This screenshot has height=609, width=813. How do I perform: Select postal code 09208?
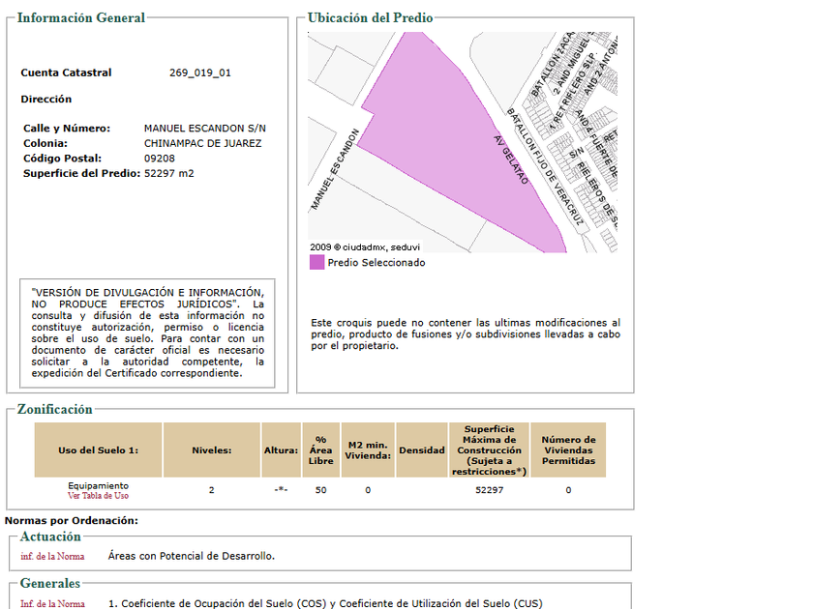[x=159, y=158]
